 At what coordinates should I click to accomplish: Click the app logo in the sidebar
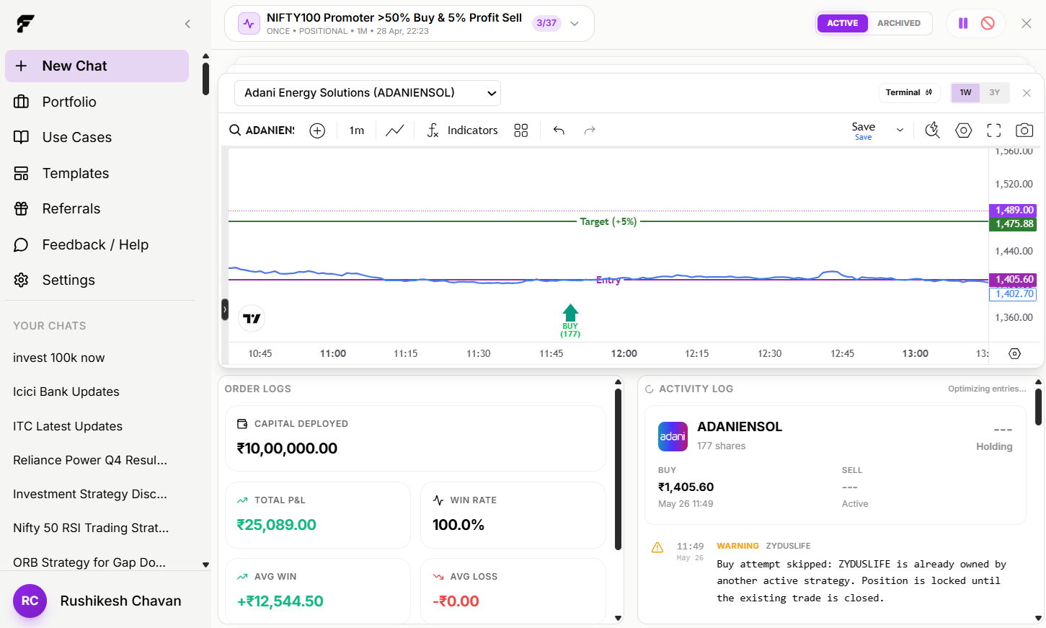click(x=25, y=24)
